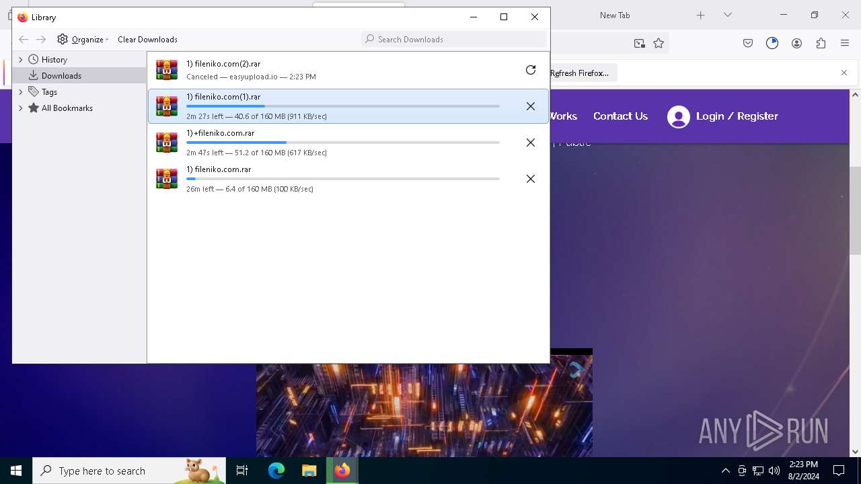Expand the All Bookmarks tree node
861x484 pixels.
20,108
